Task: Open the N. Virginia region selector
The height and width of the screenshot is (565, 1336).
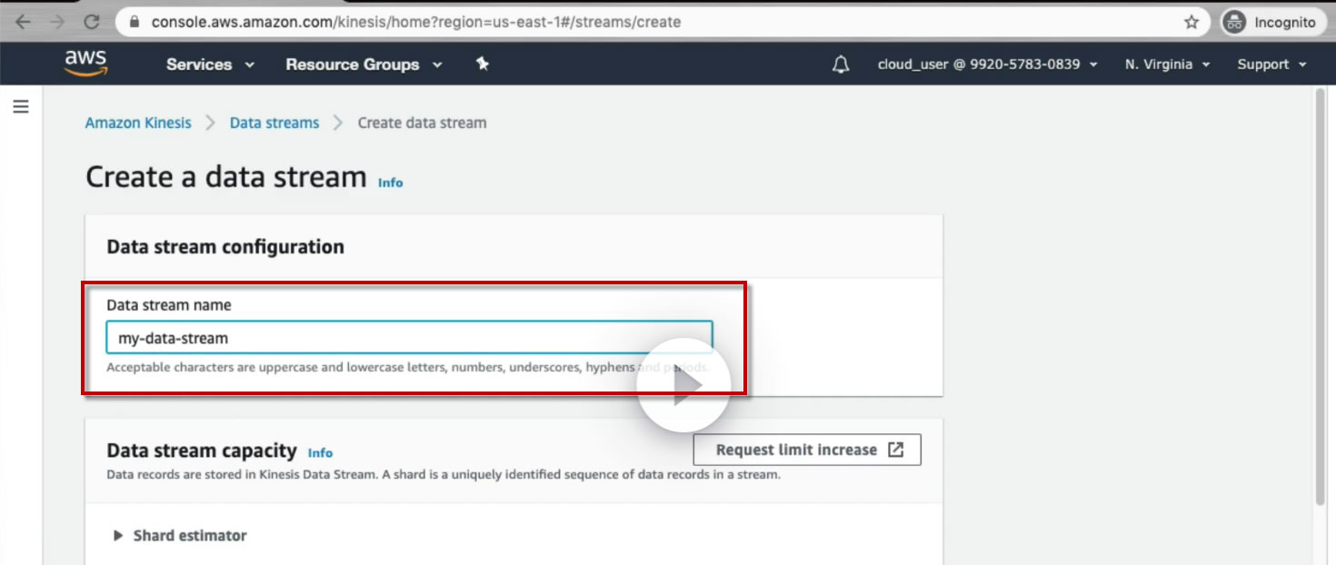Action: (x=1168, y=64)
